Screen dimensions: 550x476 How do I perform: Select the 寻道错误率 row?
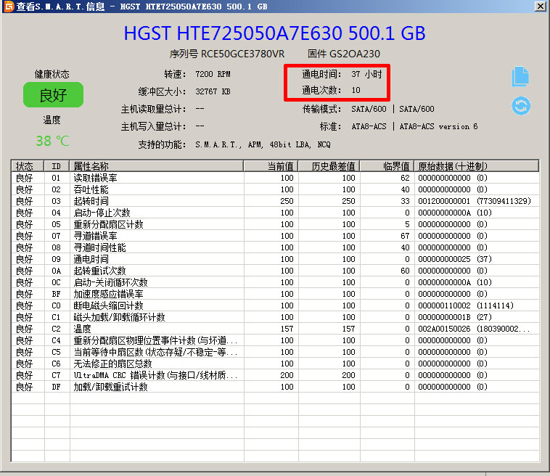275,236
